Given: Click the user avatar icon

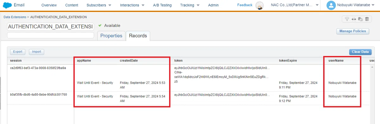Looking at the screenshot, I should coord(331,5).
